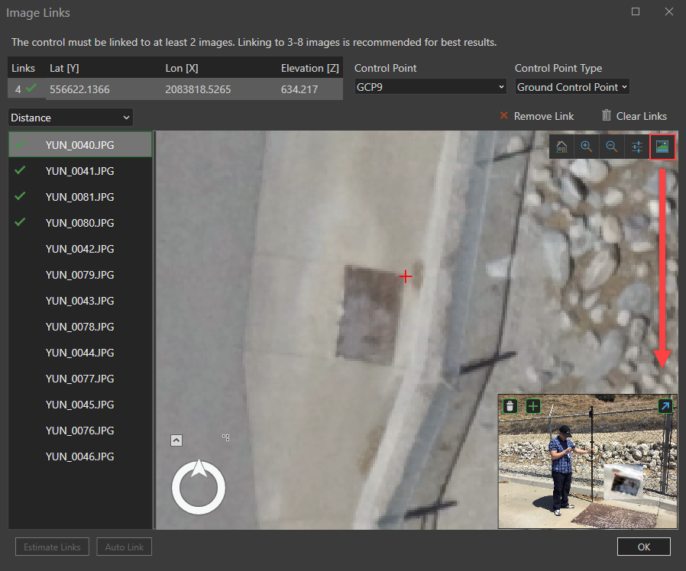Image resolution: width=686 pixels, height=571 pixels.
Task: Zoom in on the image viewer
Action: click(x=587, y=147)
